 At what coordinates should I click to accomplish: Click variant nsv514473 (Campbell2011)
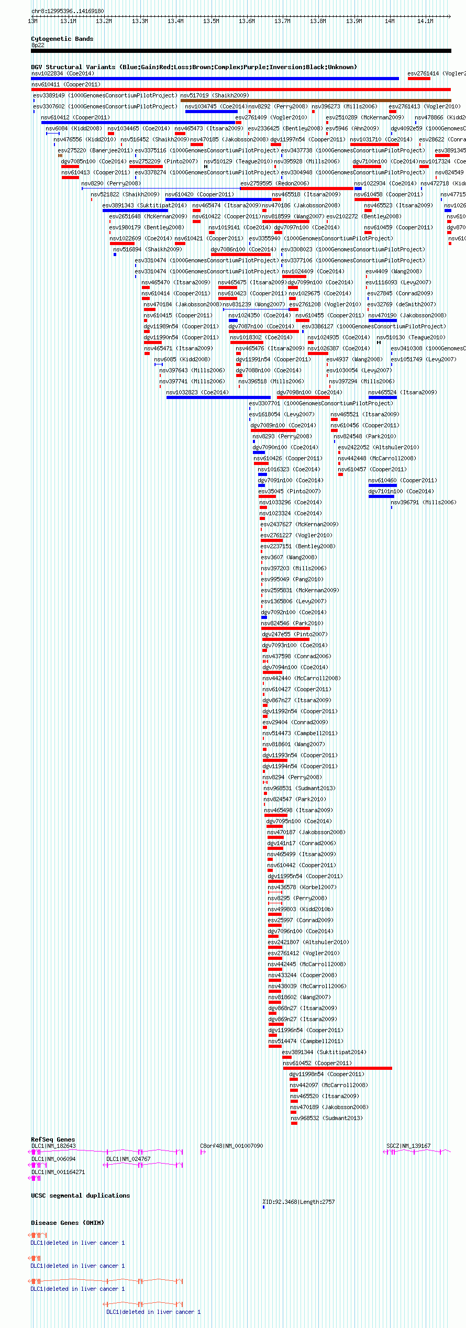click(300, 733)
